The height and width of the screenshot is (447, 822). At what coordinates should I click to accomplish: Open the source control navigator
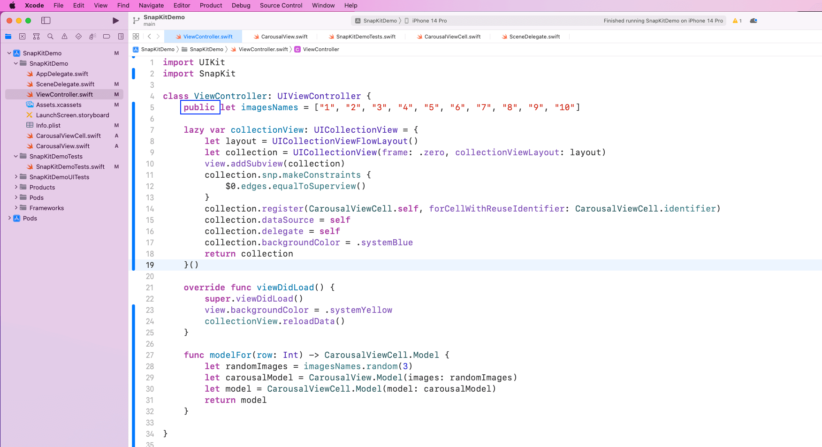[22, 37]
